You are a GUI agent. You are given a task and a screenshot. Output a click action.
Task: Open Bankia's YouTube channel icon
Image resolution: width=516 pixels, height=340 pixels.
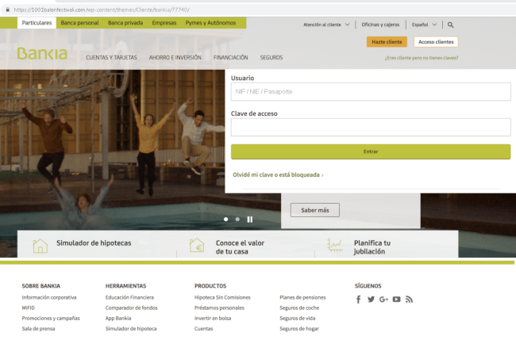tap(396, 299)
